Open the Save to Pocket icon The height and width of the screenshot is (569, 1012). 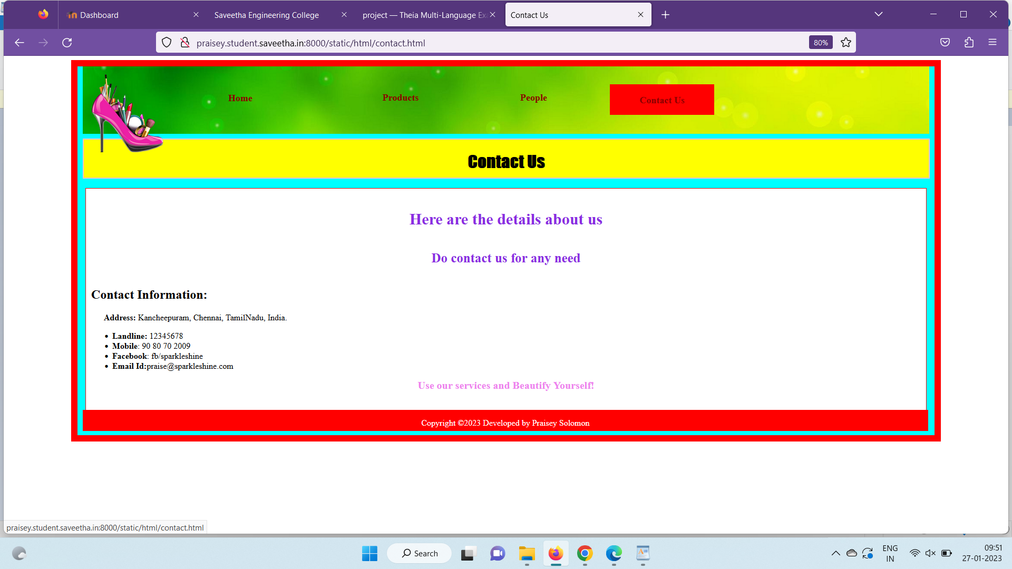[945, 43]
